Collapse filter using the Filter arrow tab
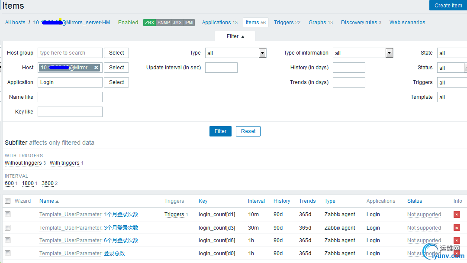Viewport: 467px width, 263px height. 235,36
